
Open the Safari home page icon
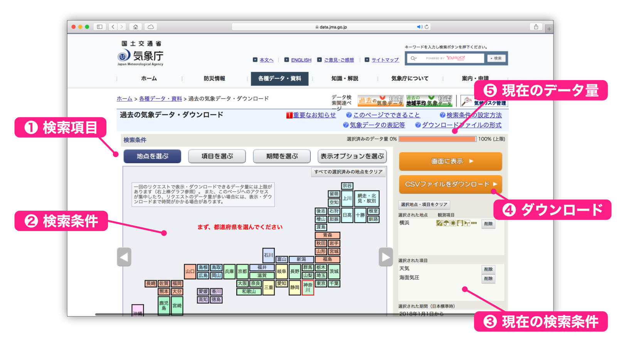[x=135, y=27]
